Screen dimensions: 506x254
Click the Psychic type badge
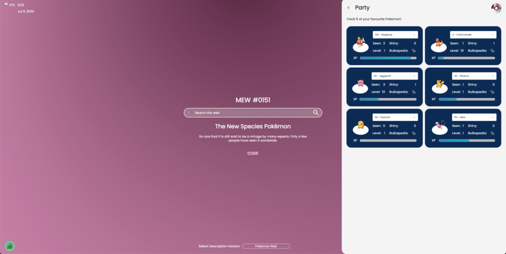tap(253, 153)
